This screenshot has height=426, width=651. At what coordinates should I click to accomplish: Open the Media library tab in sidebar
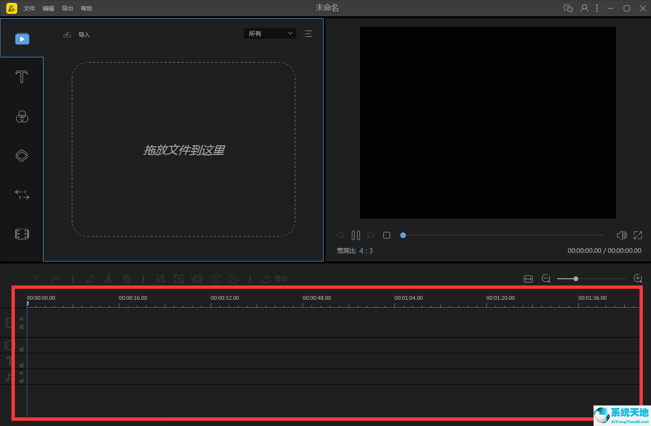[22, 39]
